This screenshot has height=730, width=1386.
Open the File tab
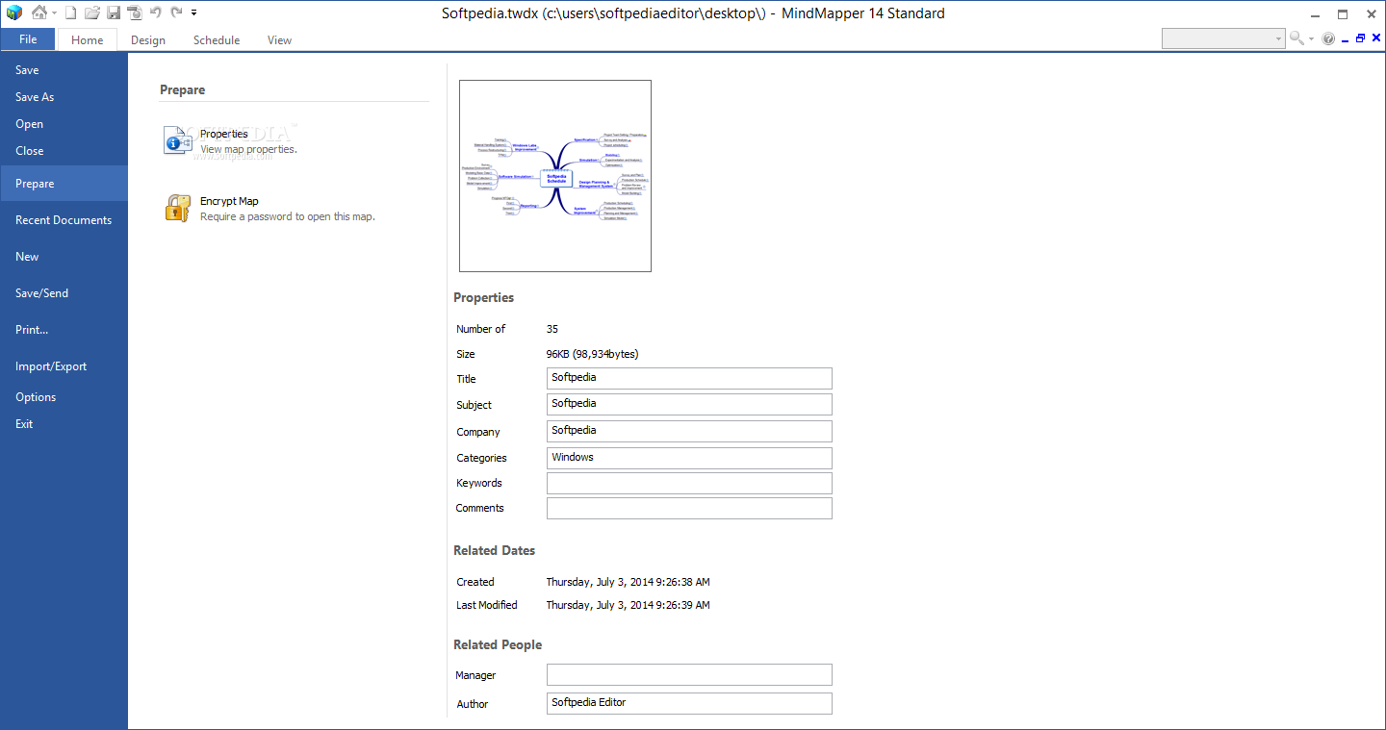[28, 39]
